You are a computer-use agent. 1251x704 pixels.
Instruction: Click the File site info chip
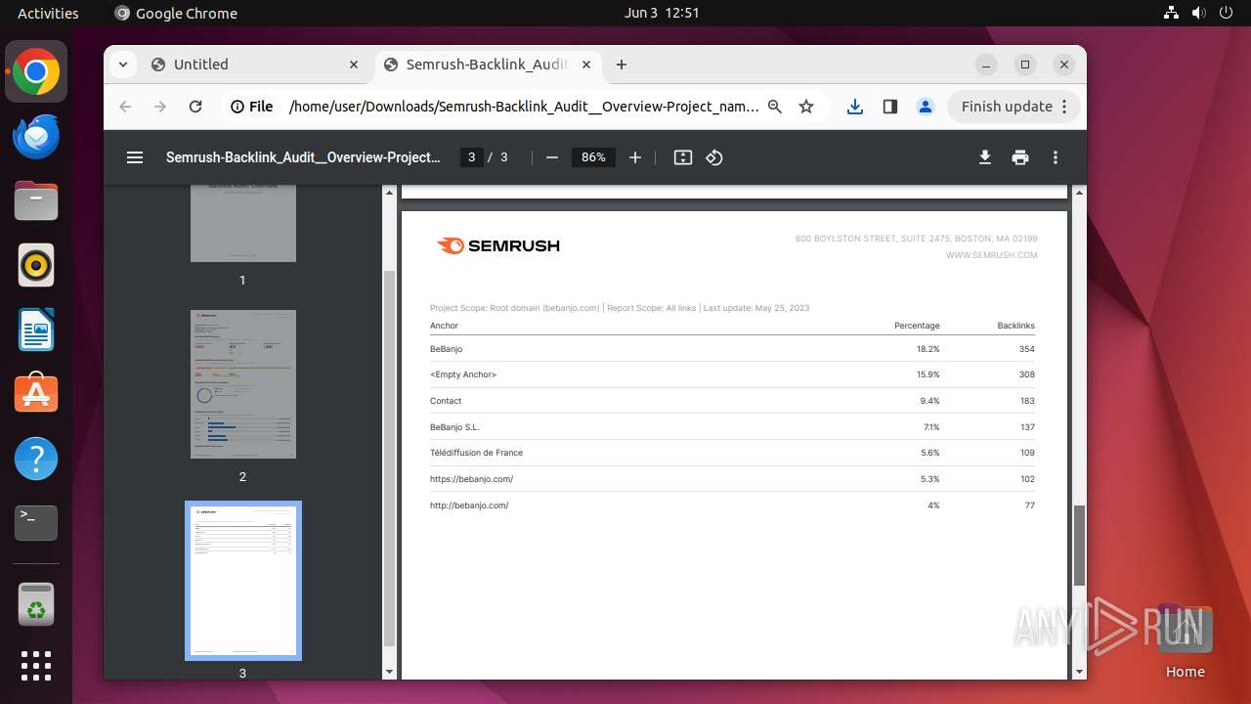pyautogui.click(x=252, y=107)
